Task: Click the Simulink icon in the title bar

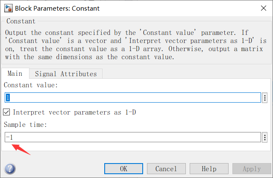Action: pos(8,8)
